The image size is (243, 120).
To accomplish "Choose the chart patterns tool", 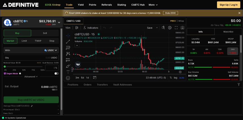I will coord(68,54).
